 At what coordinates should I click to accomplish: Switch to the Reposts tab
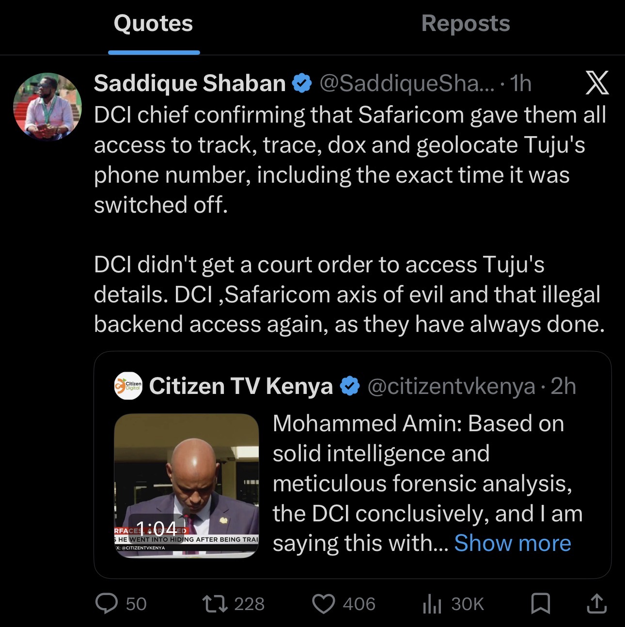coord(465,24)
